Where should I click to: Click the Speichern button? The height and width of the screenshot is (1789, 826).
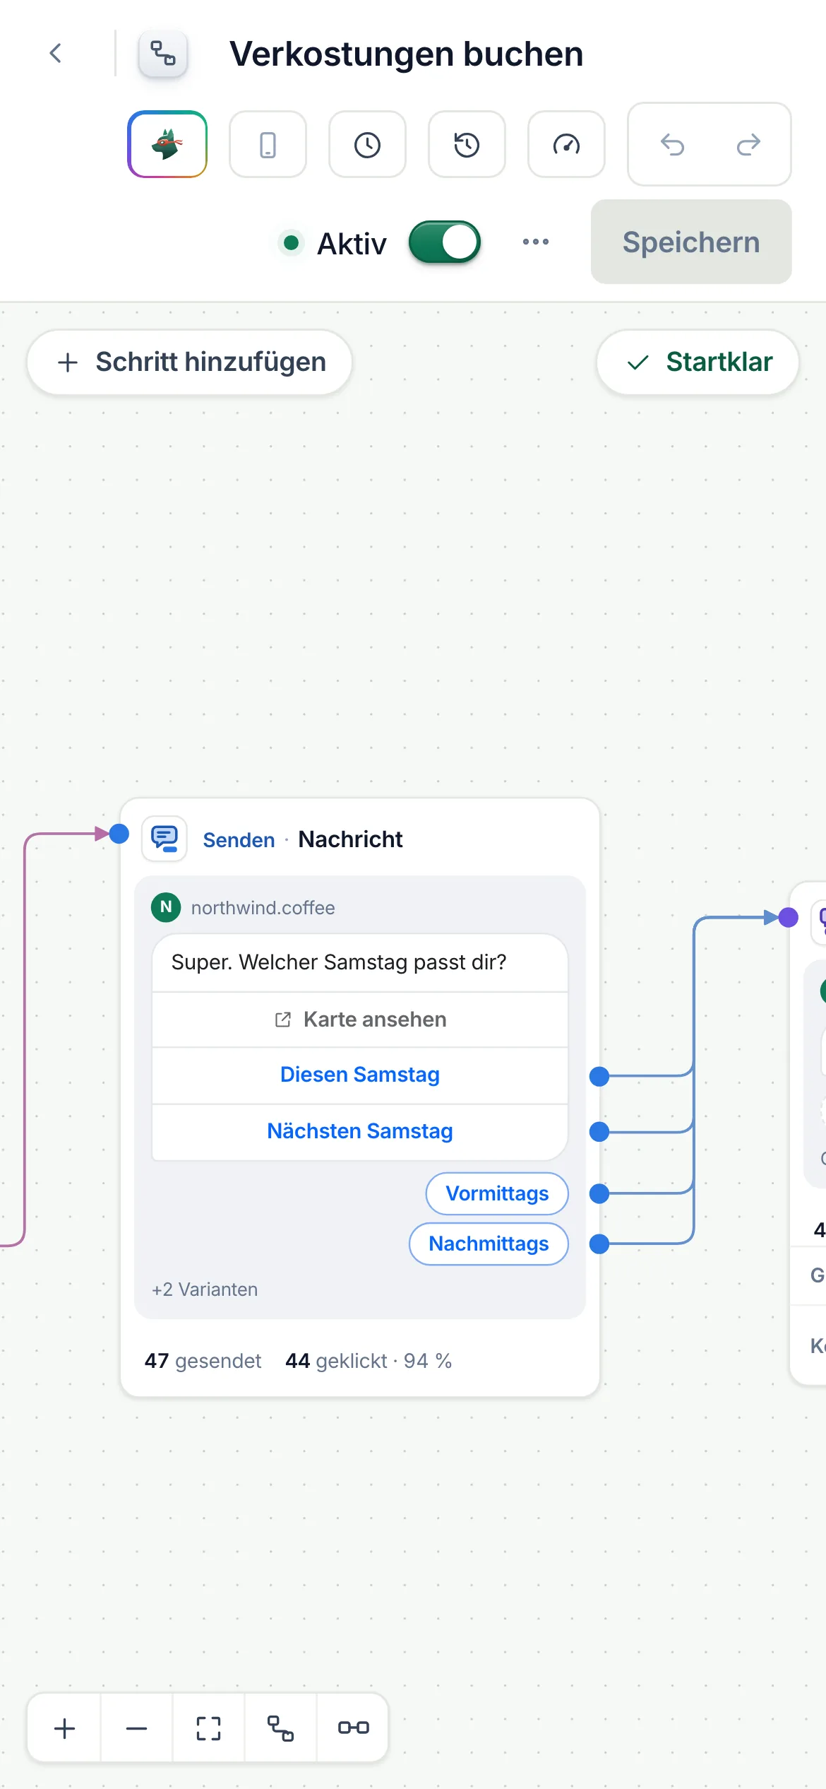click(x=691, y=242)
